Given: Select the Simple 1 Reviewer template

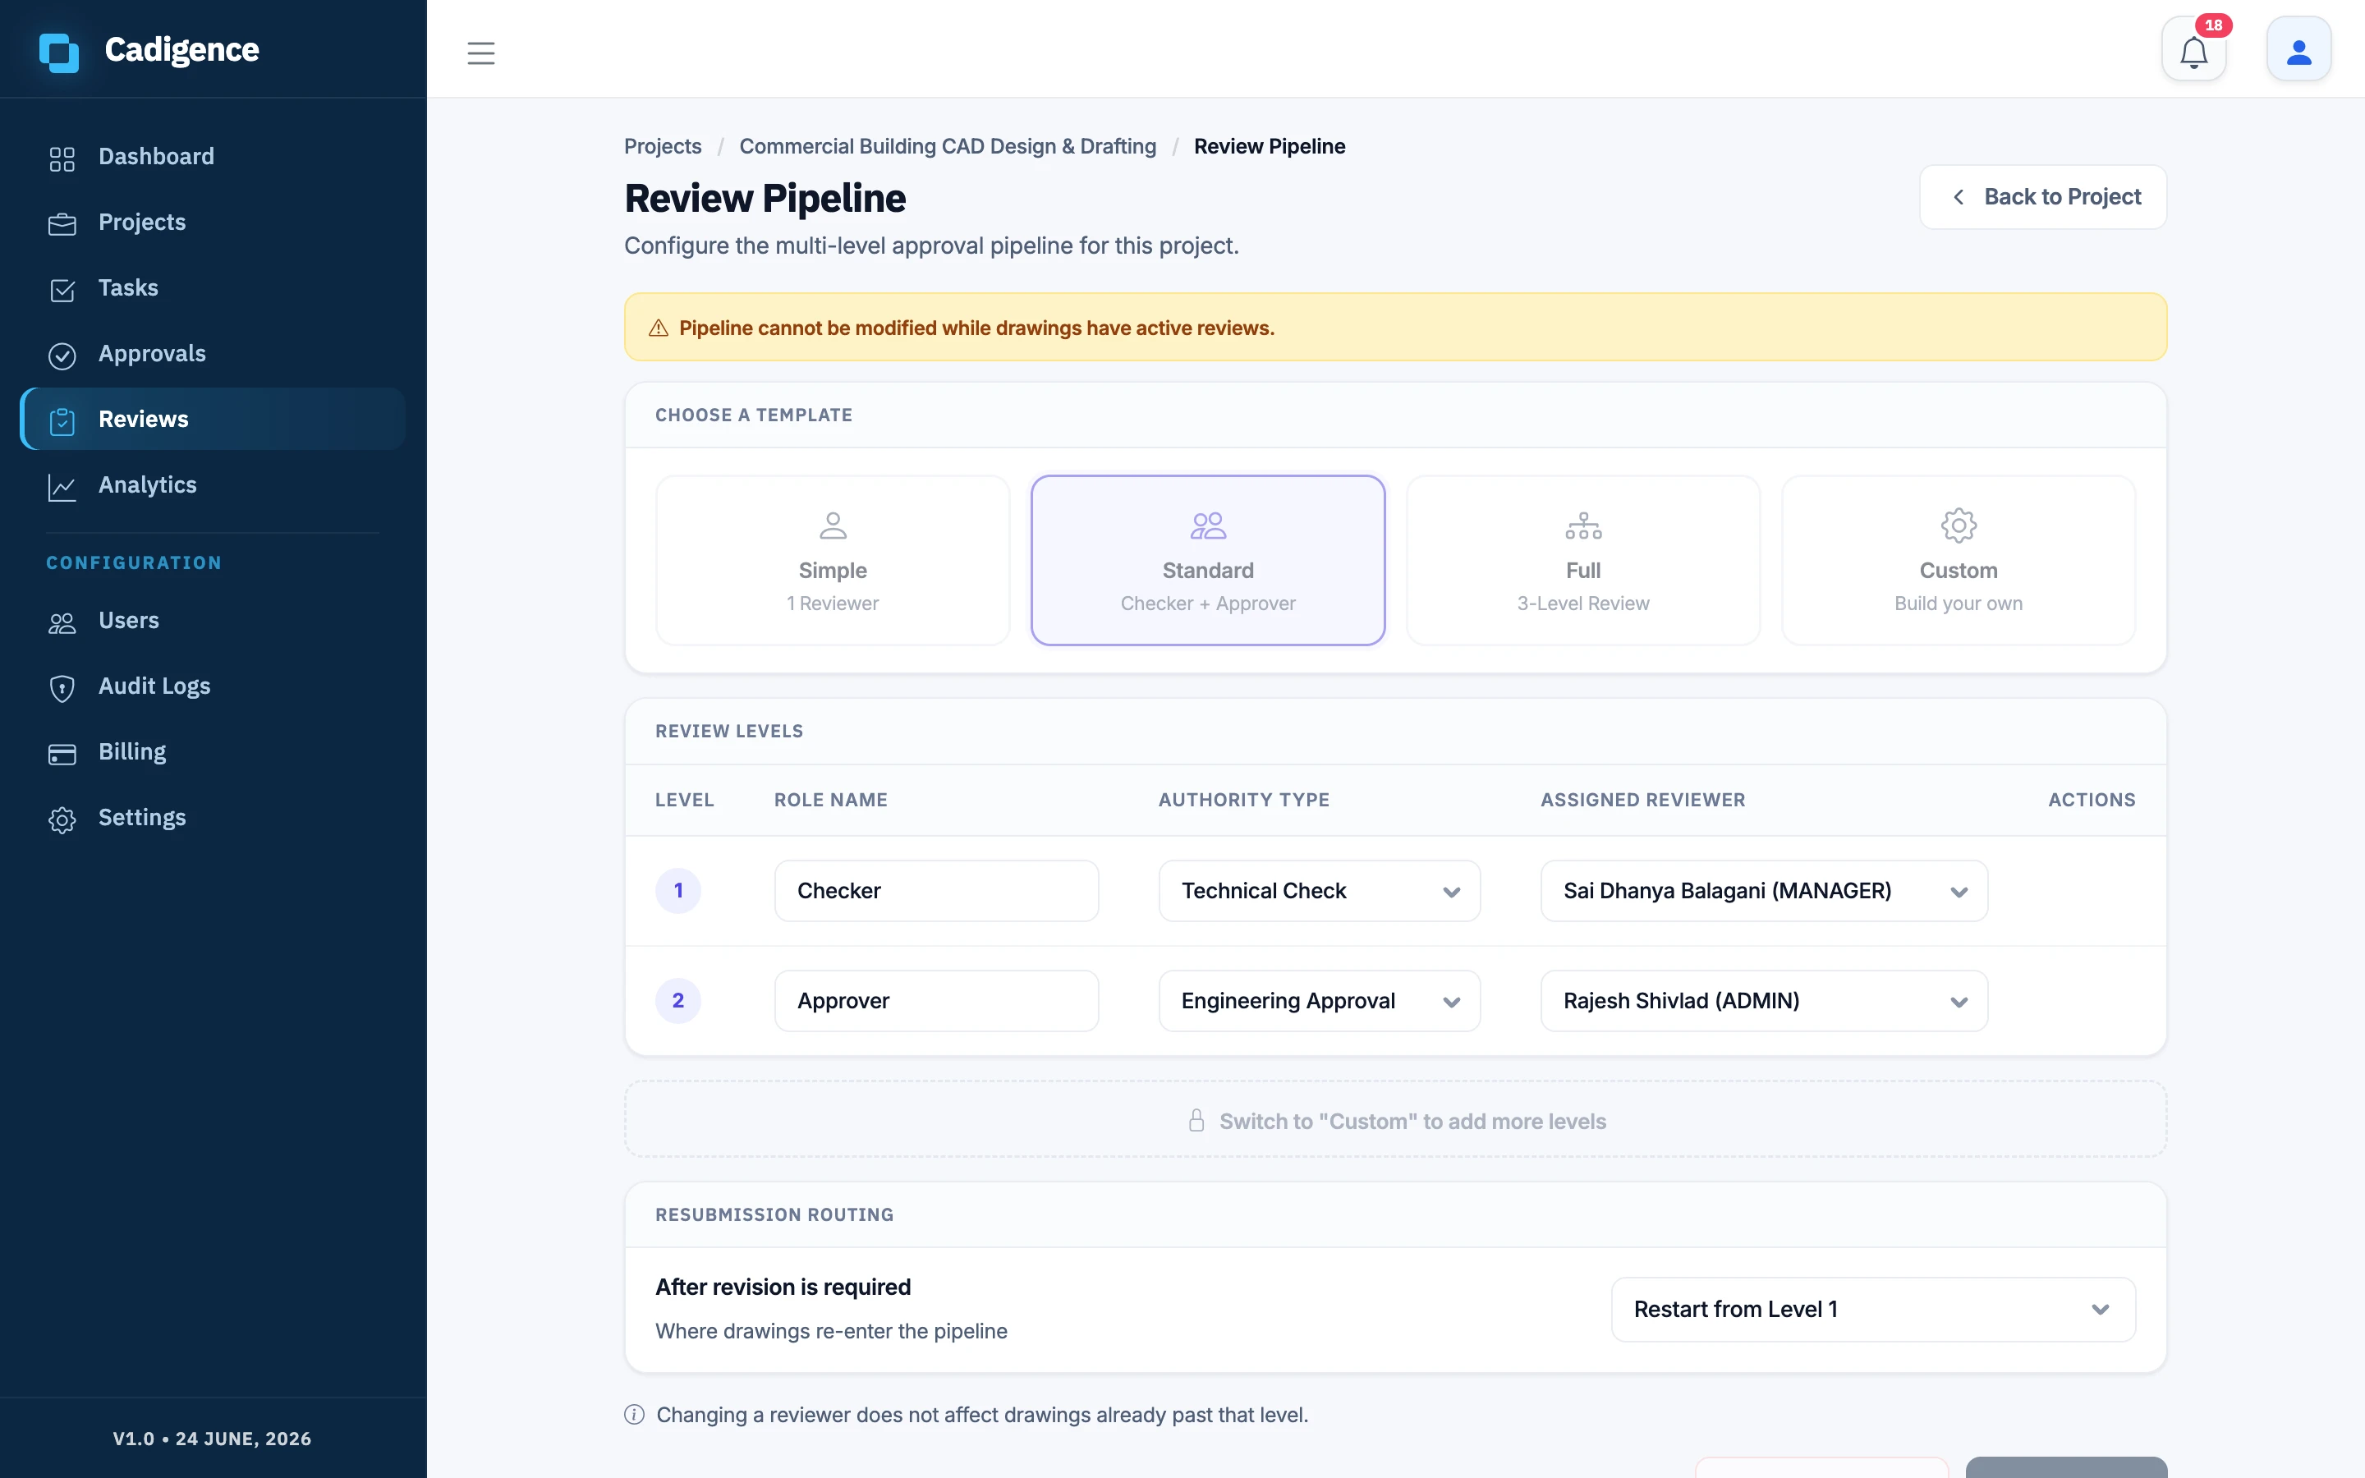Looking at the screenshot, I should pos(833,560).
